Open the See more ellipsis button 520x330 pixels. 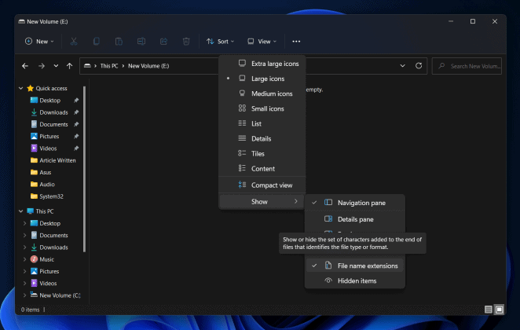pos(296,42)
